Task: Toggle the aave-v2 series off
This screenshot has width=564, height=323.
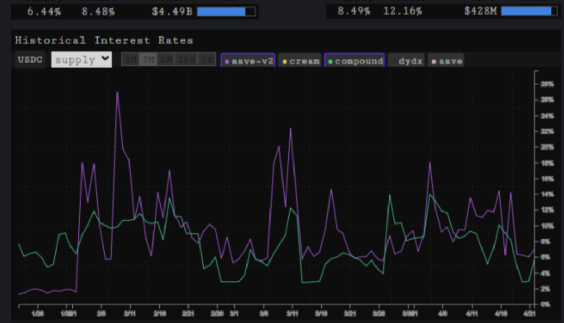Action: [249, 60]
